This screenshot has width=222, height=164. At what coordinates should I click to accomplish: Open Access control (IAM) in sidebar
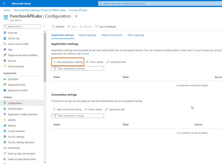coord(18,44)
